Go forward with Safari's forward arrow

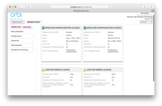click(x=23, y=7)
